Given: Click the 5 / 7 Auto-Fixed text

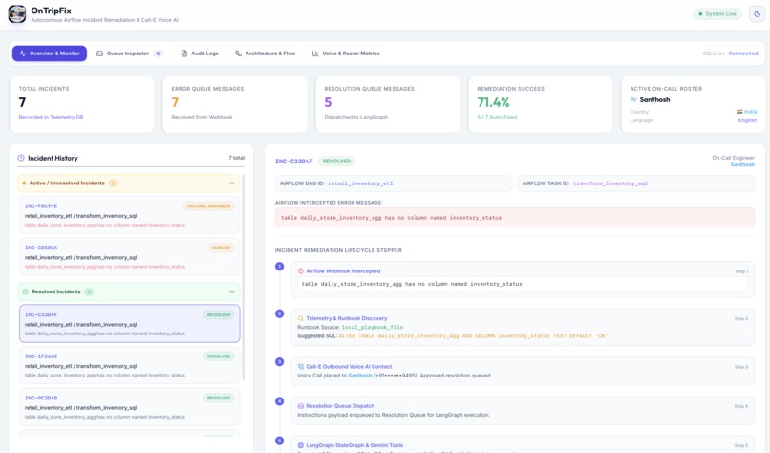Looking at the screenshot, I should [x=497, y=117].
